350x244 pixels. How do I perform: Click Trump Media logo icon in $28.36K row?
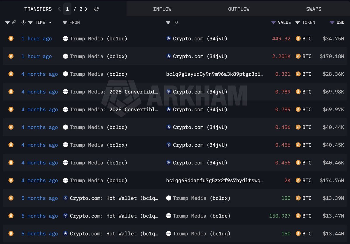tap(66, 74)
